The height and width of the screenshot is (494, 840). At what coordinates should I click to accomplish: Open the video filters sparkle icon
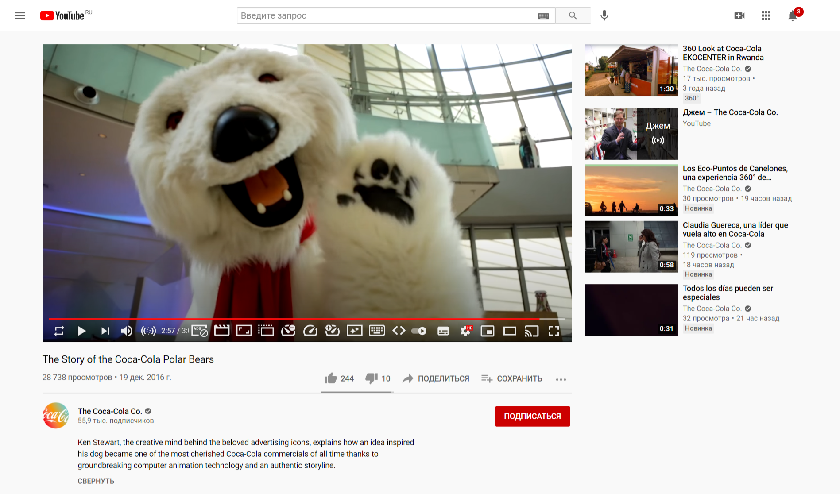coord(355,331)
